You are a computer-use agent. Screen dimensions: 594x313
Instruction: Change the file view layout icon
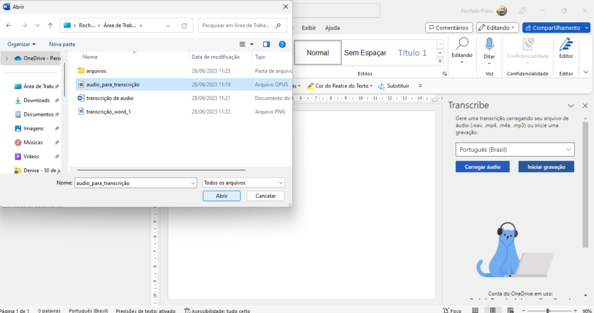[242, 44]
